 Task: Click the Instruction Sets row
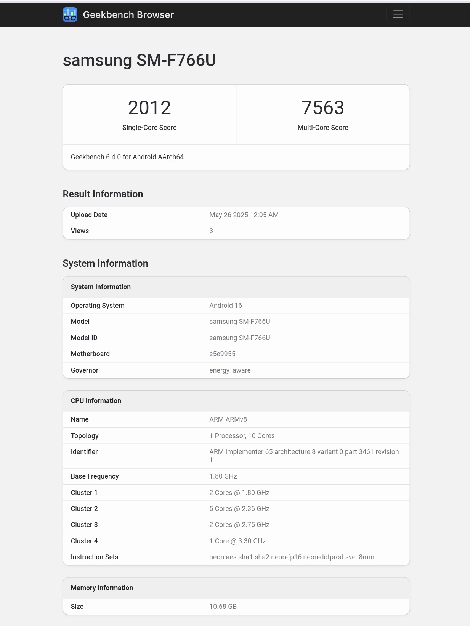point(236,557)
